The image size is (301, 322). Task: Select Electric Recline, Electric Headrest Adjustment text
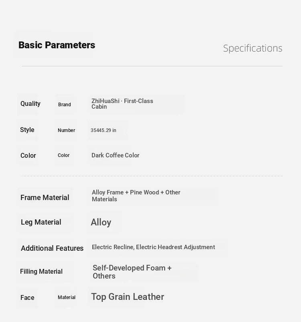tap(153, 247)
